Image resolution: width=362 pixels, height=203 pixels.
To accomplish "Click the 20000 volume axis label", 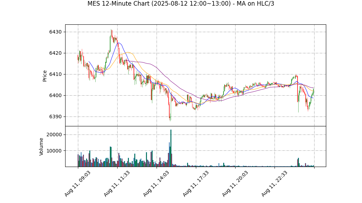I will (x=54, y=135).
